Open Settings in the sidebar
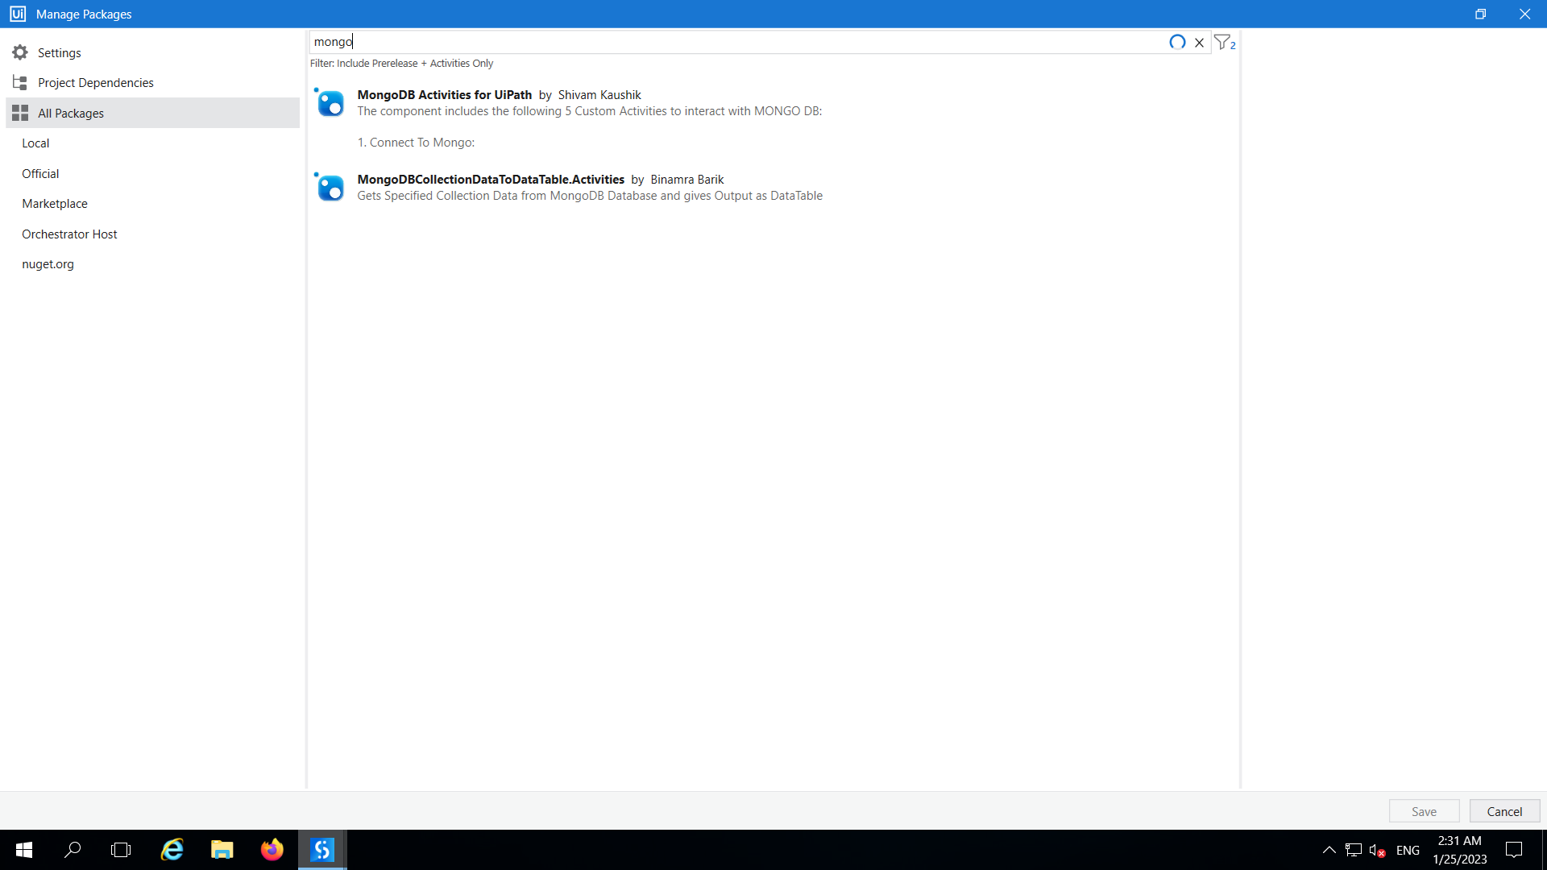Screen dimensions: 1547x870 pyautogui.click(x=153, y=52)
